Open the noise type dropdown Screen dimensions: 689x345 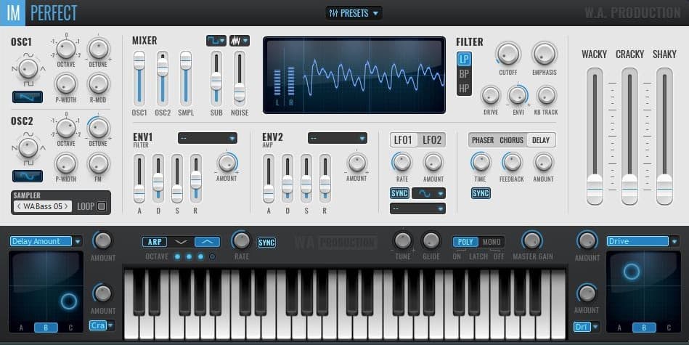[240, 41]
